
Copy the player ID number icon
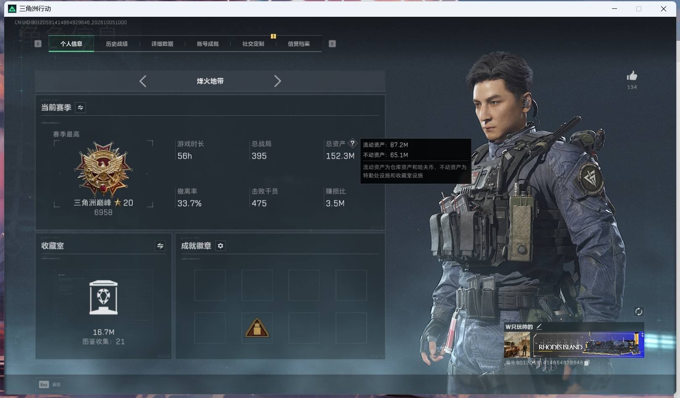587,363
